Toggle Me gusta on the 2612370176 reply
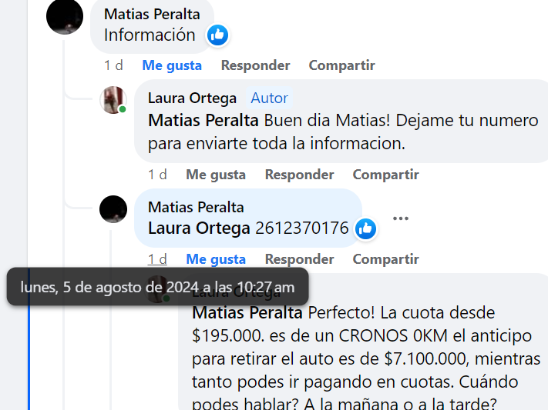The width and height of the screenshot is (548, 410). (216, 259)
